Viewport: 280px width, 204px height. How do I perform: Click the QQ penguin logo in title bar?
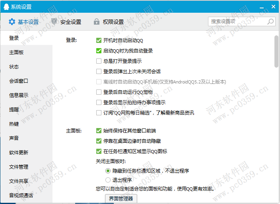click(6, 7)
